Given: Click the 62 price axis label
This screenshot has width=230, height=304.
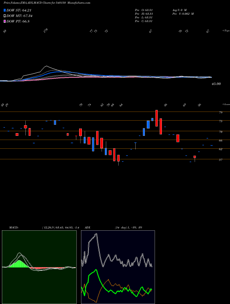Looking at the screenshot, I should coord(220,149).
